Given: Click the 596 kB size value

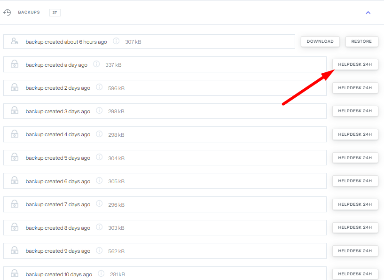Looking at the screenshot, I should (x=116, y=88).
